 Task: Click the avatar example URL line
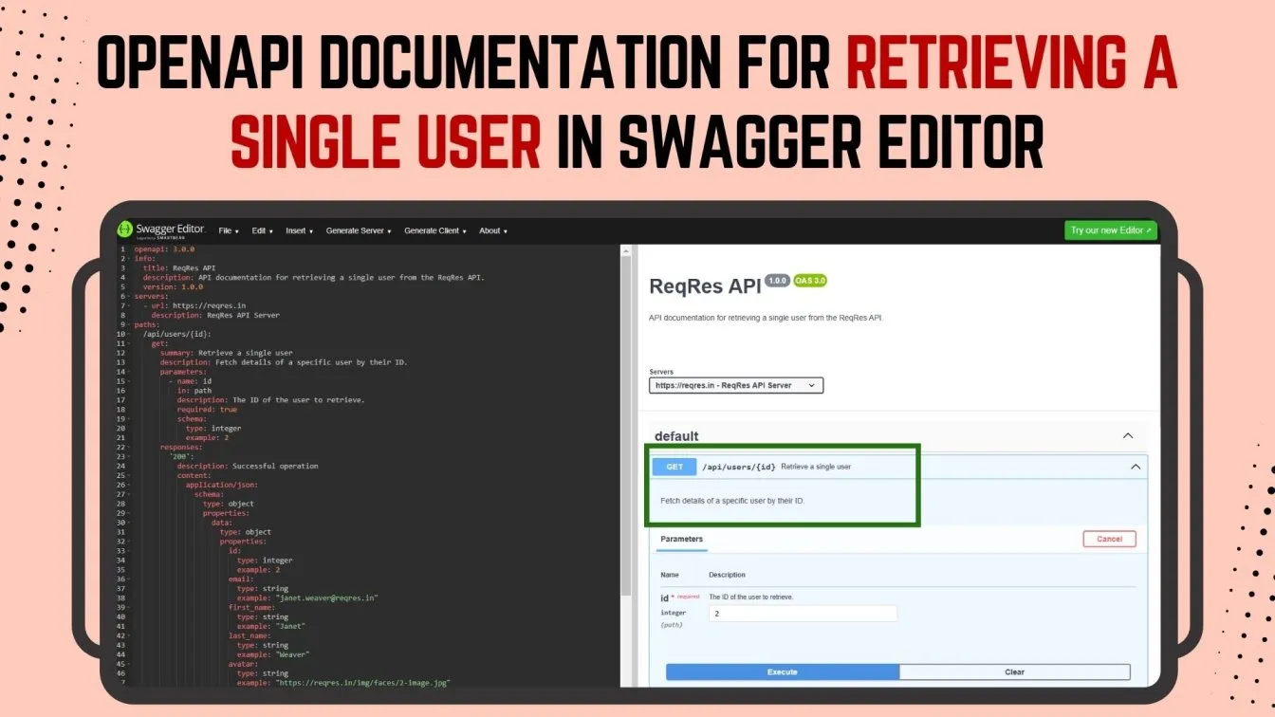point(343,683)
